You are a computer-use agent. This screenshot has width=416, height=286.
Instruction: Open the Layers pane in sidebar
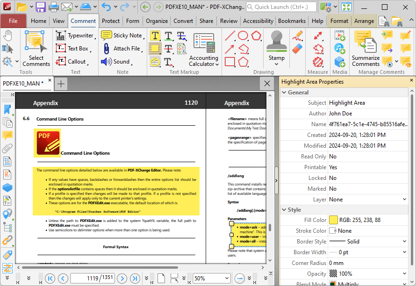coord(7,187)
